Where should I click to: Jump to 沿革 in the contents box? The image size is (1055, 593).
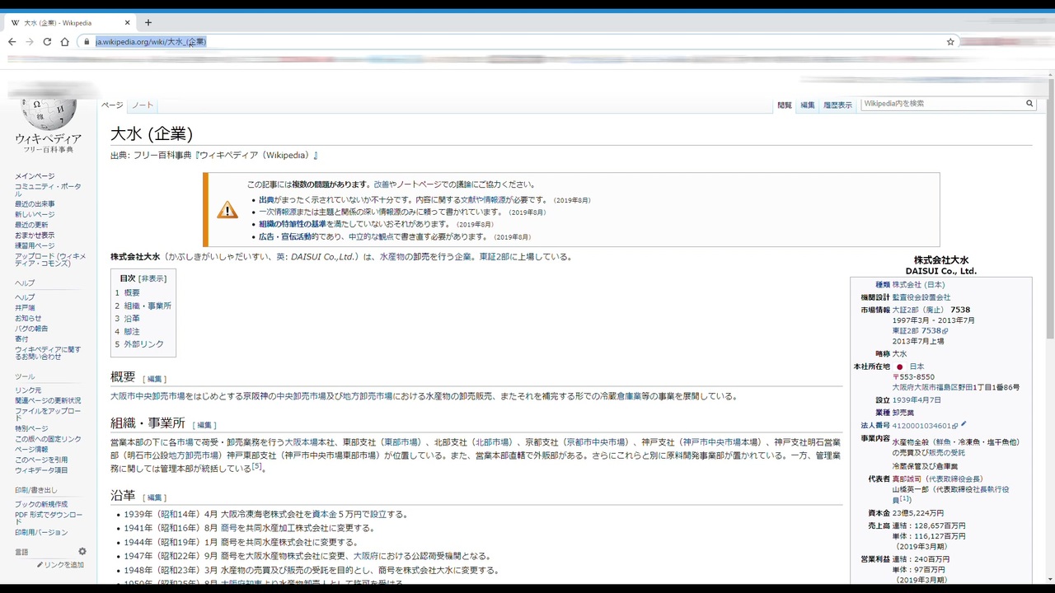click(132, 319)
